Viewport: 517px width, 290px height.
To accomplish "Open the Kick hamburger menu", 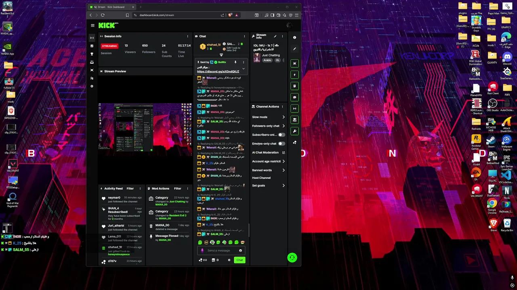I will tap(92, 25).
